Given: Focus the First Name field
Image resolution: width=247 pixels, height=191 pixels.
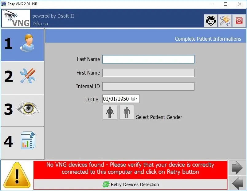Looking at the screenshot, I should 148,73.
